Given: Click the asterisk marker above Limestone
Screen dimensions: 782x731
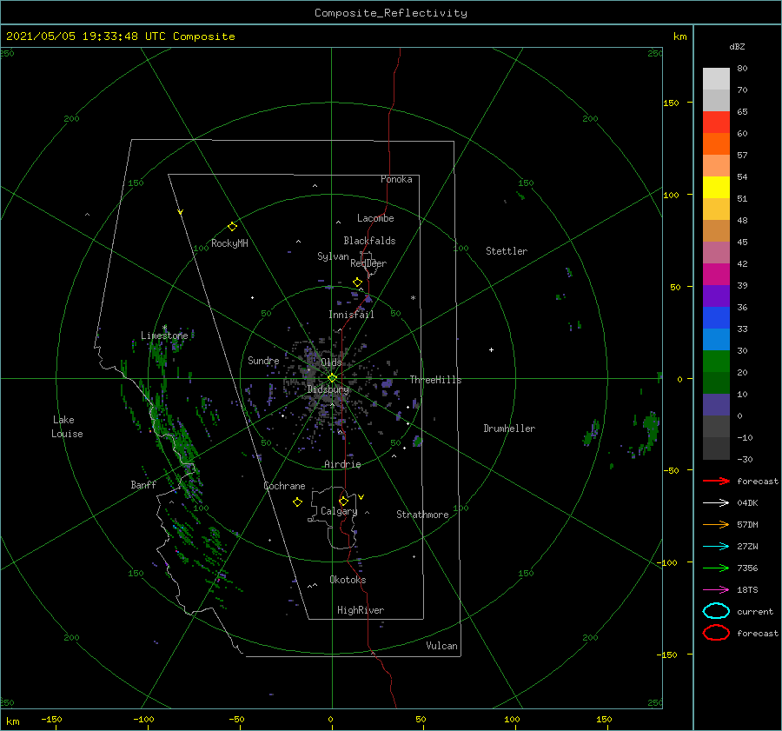Looking at the screenshot, I should point(164,328).
